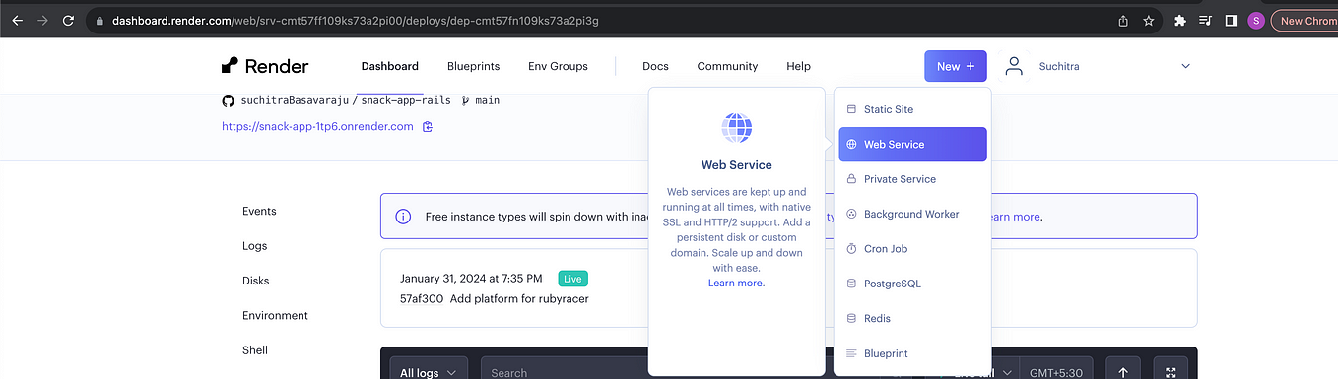1338x379 pixels.
Task: Reload the browser page
Action: tap(68, 20)
